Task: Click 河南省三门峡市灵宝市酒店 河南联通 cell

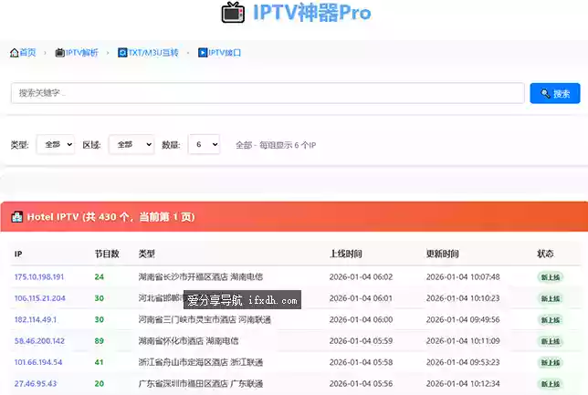Action: (x=205, y=319)
